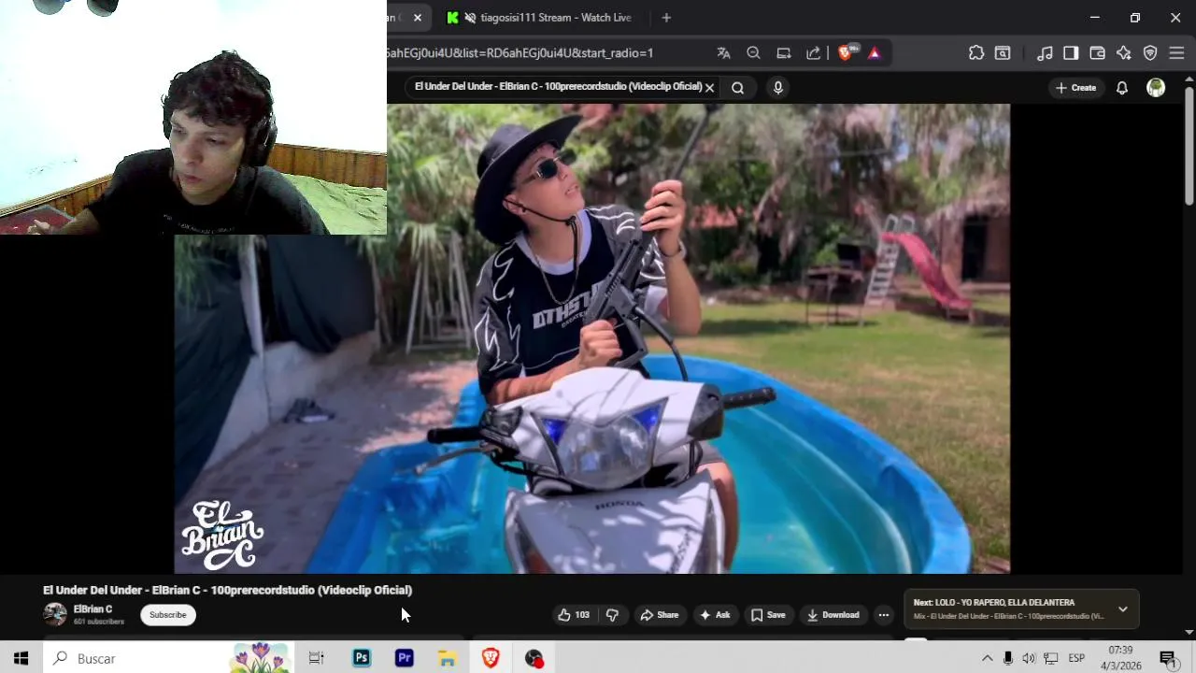Open the Brave Wallet icon

click(x=1098, y=53)
